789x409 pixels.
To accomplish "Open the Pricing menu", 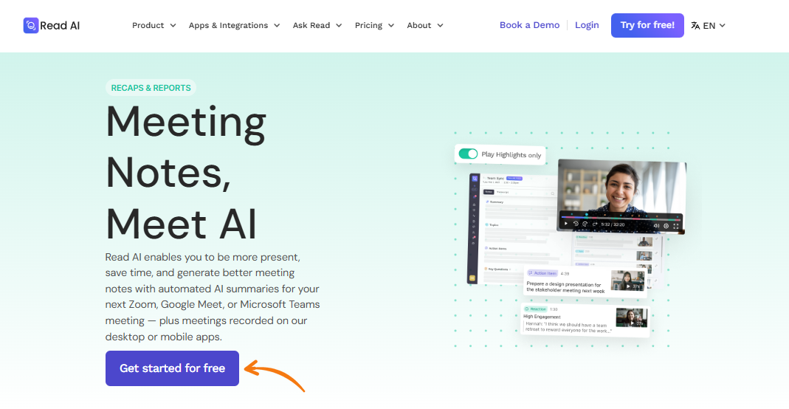I will (x=368, y=25).
